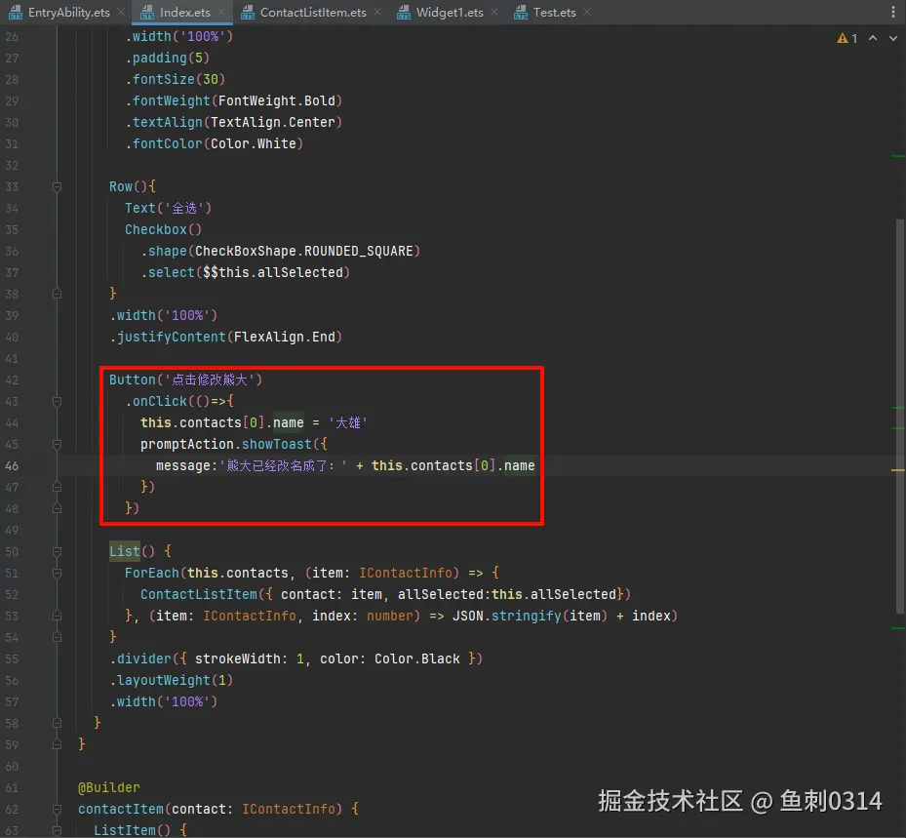This screenshot has height=838, width=906.
Task: Click the yellow warning stripe mark in scrollbar
Action: pos(897,470)
